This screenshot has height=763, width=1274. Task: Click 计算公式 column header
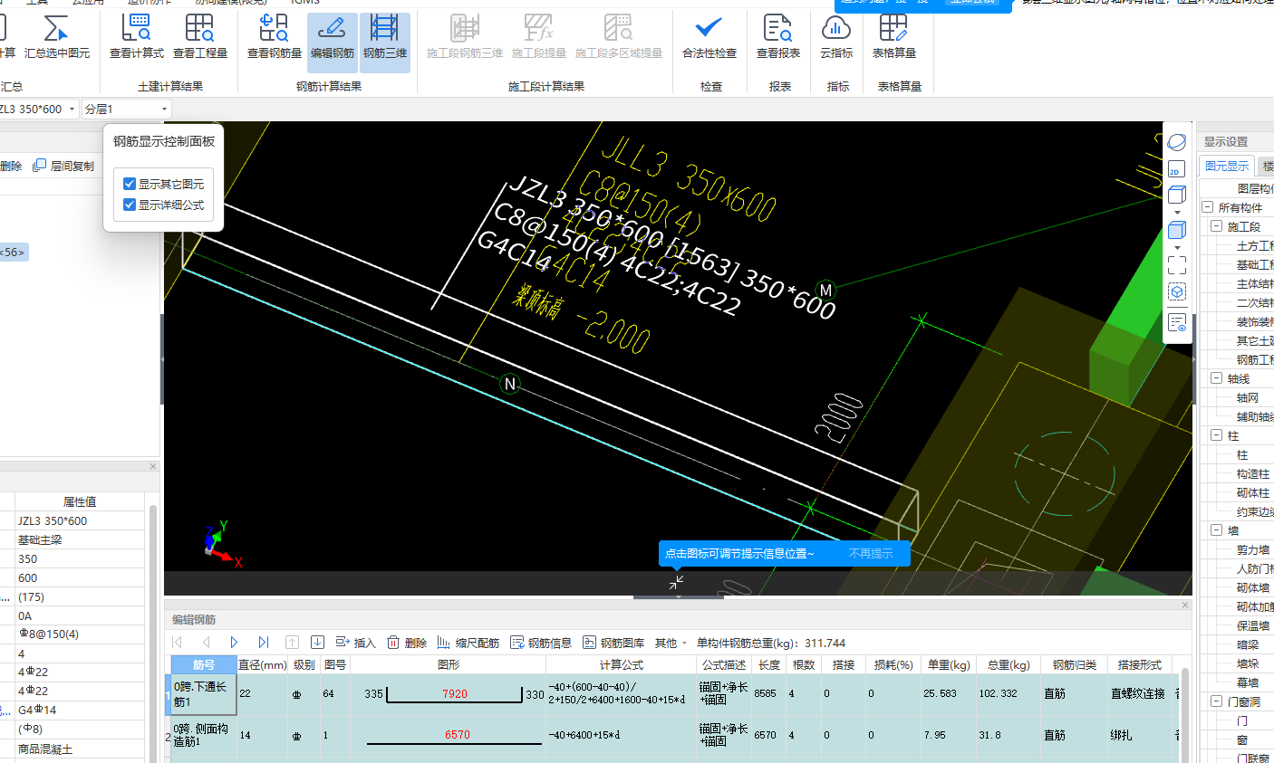point(621,664)
